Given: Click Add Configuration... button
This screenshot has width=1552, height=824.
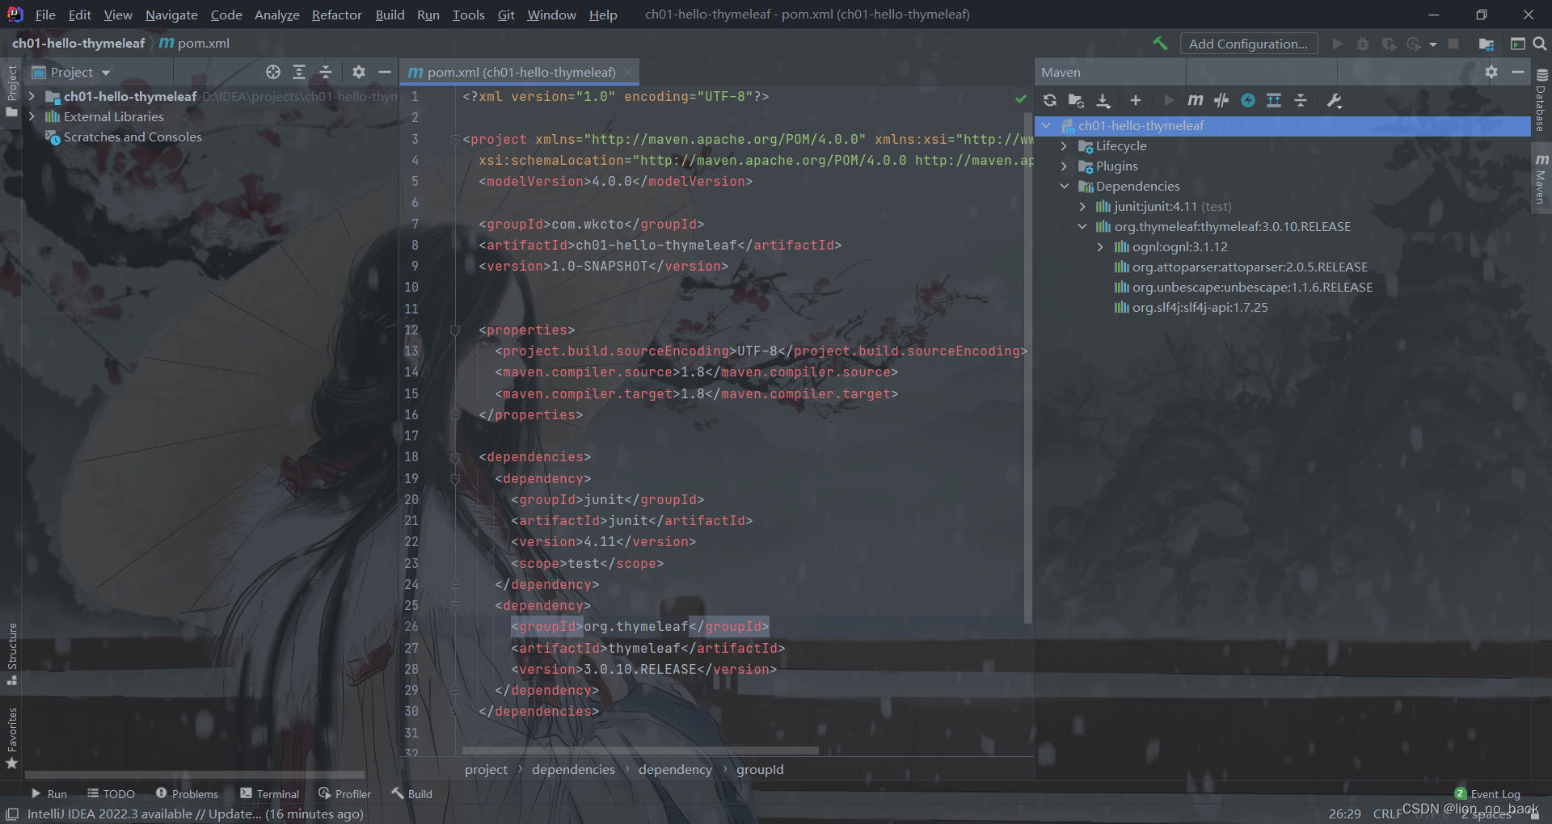Looking at the screenshot, I should 1248,44.
